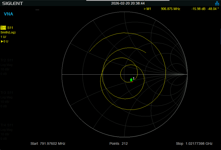Click the SIGLENT logo
221x150 pixels.
(x=12, y=3)
